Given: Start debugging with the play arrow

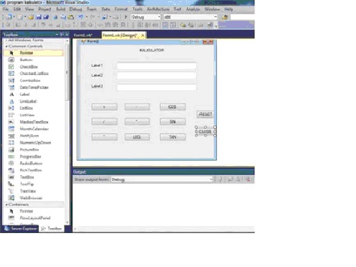Looking at the screenshot, I should [126, 17].
